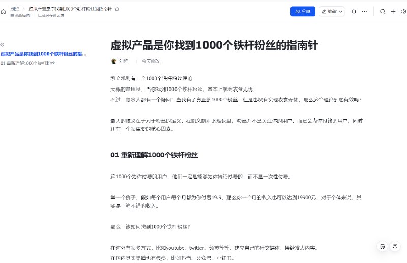Click author name 刘哲 under the title

click(123, 61)
